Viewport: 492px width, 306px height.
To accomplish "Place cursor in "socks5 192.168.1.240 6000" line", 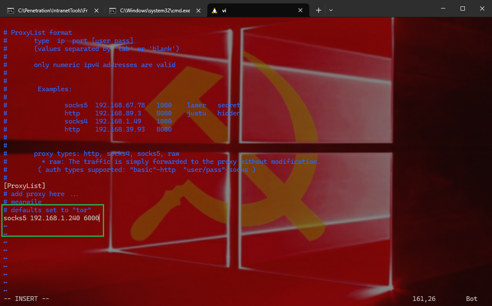I will coord(51,218).
